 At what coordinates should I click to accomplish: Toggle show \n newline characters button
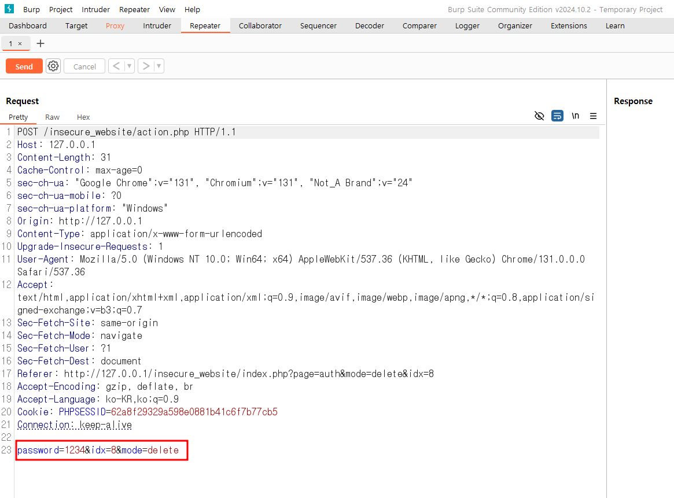click(575, 116)
